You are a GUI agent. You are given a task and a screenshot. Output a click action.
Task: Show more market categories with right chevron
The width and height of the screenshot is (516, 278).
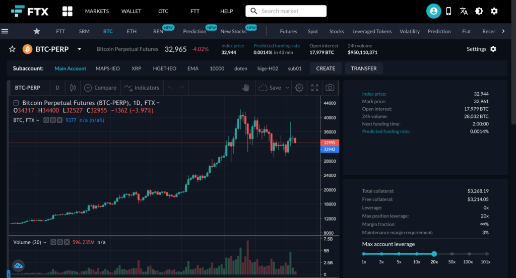(503, 31)
